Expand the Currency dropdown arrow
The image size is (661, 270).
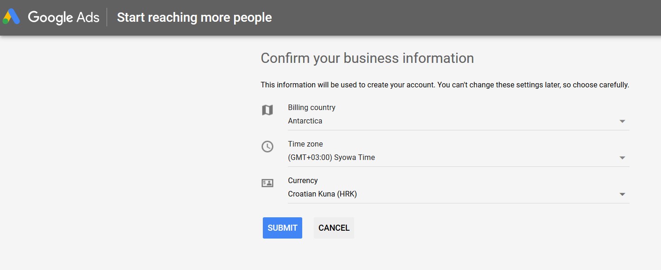622,194
